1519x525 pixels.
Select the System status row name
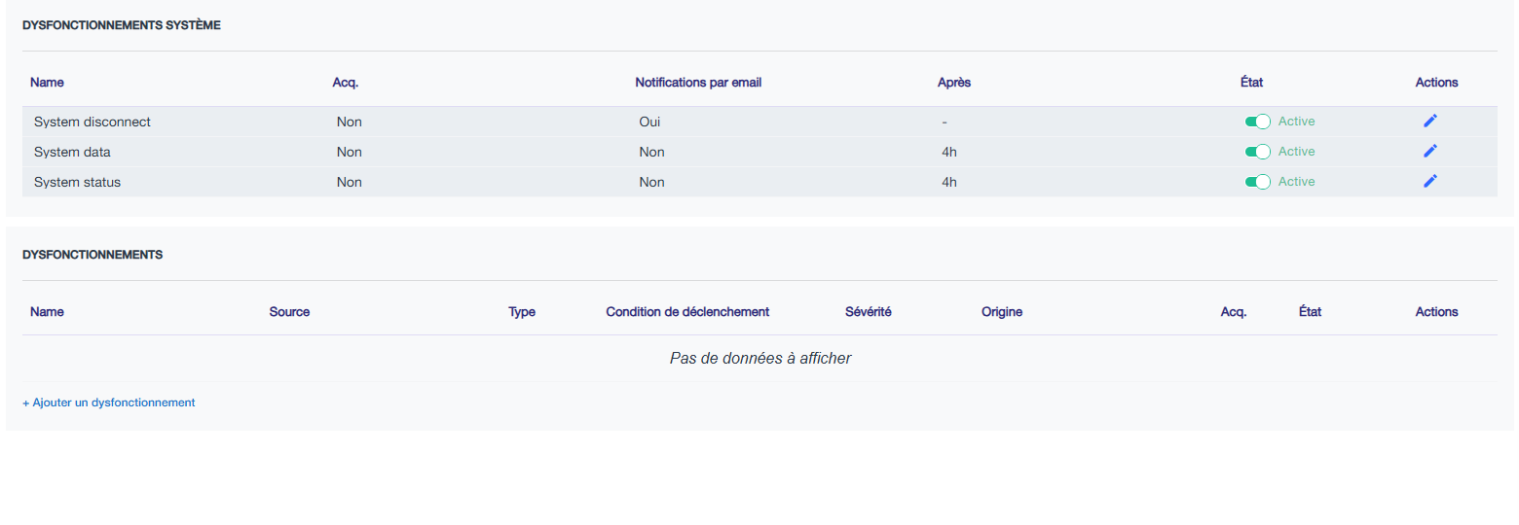pyautogui.click(x=77, y=183)
